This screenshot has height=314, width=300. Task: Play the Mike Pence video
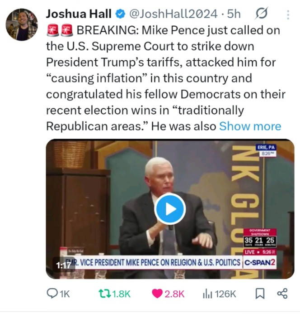pos(170,209)
